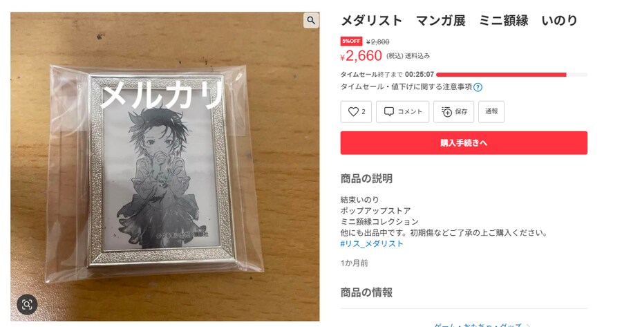Click the magnifier zoom icon on the product photo
The image size is (622, 327).
point(311,20)
